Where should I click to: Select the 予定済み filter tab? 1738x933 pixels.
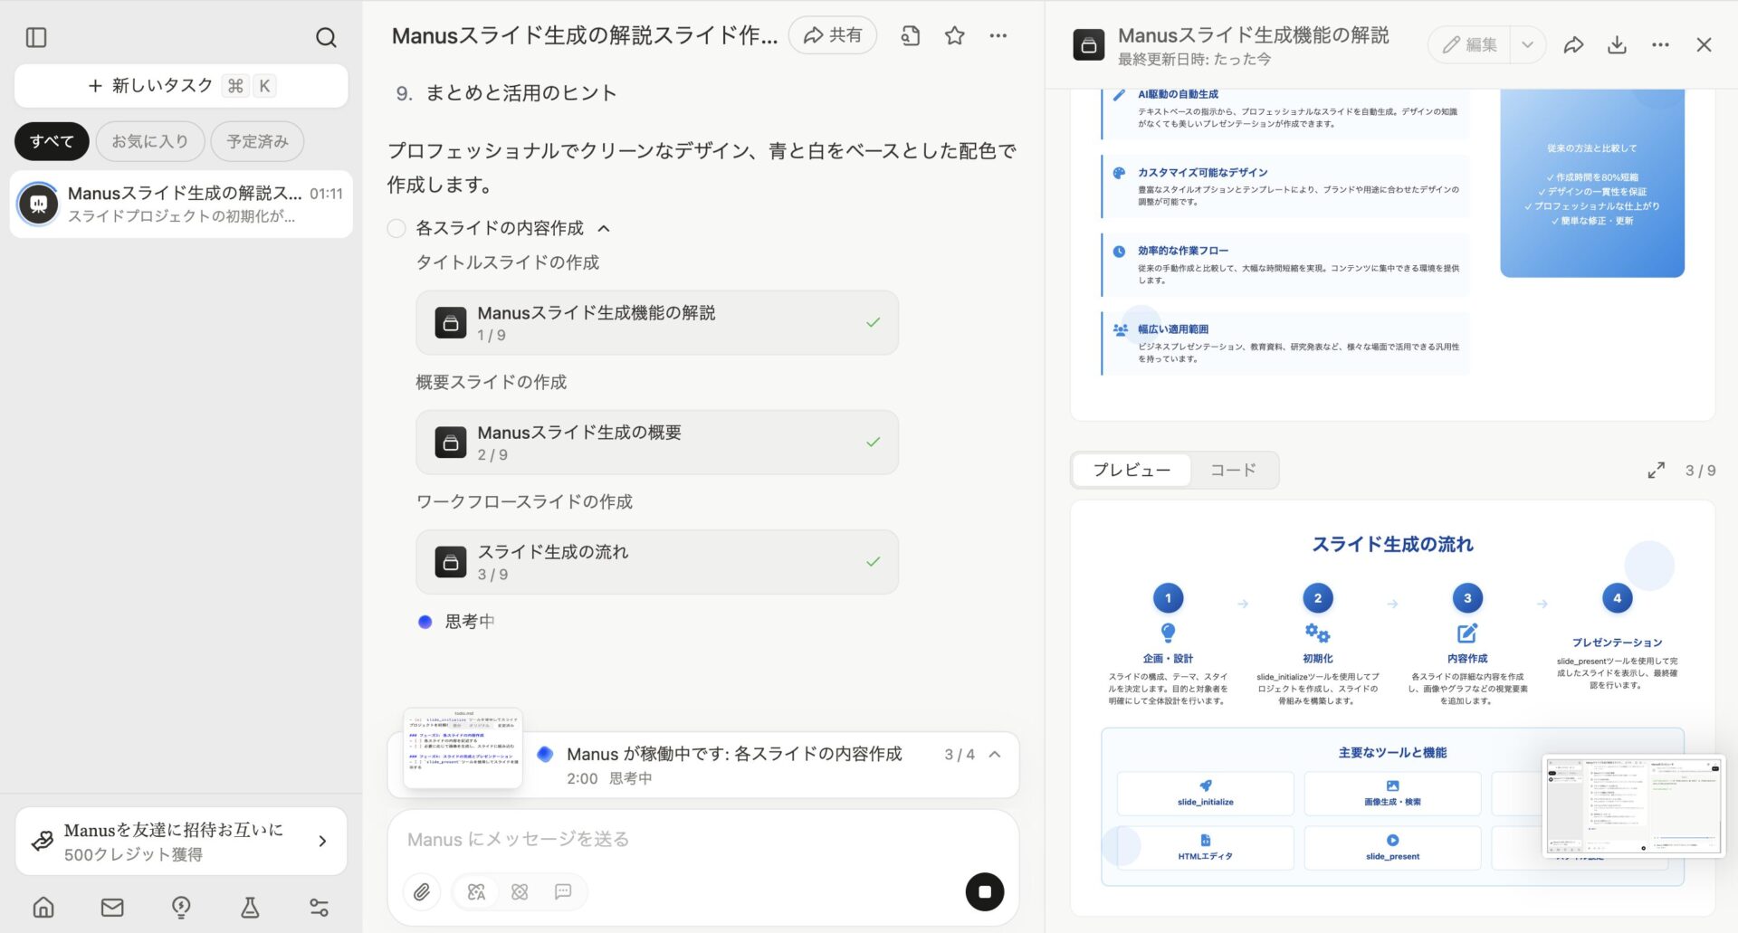pyautogui.click(x=257, y=141)
